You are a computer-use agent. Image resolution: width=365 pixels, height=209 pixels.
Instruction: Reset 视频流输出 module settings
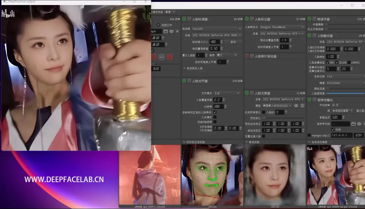pos(314,100)
